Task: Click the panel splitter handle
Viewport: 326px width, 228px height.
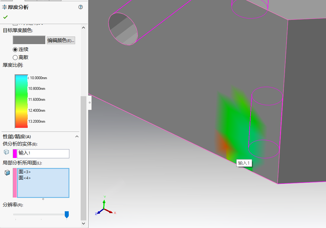Action: tap(90, 103)
